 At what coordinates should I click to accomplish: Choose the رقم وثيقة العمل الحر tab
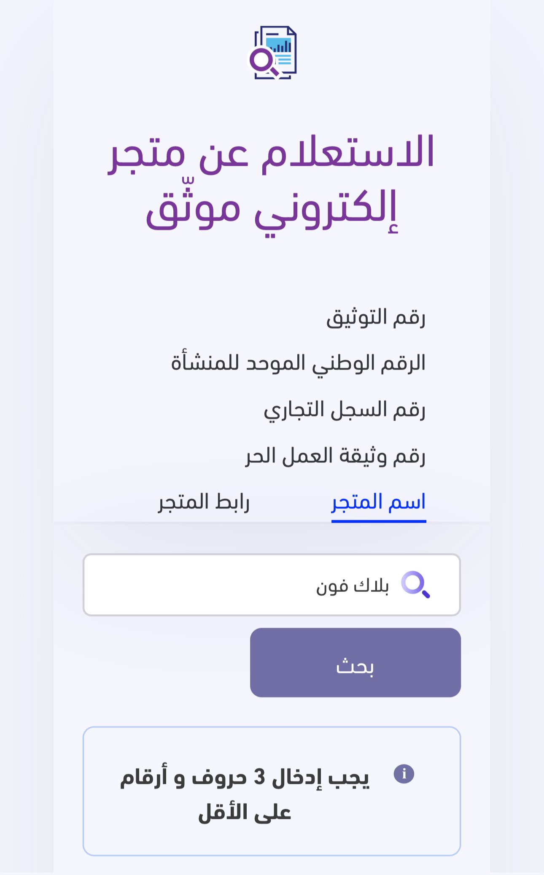pos(335,456)
